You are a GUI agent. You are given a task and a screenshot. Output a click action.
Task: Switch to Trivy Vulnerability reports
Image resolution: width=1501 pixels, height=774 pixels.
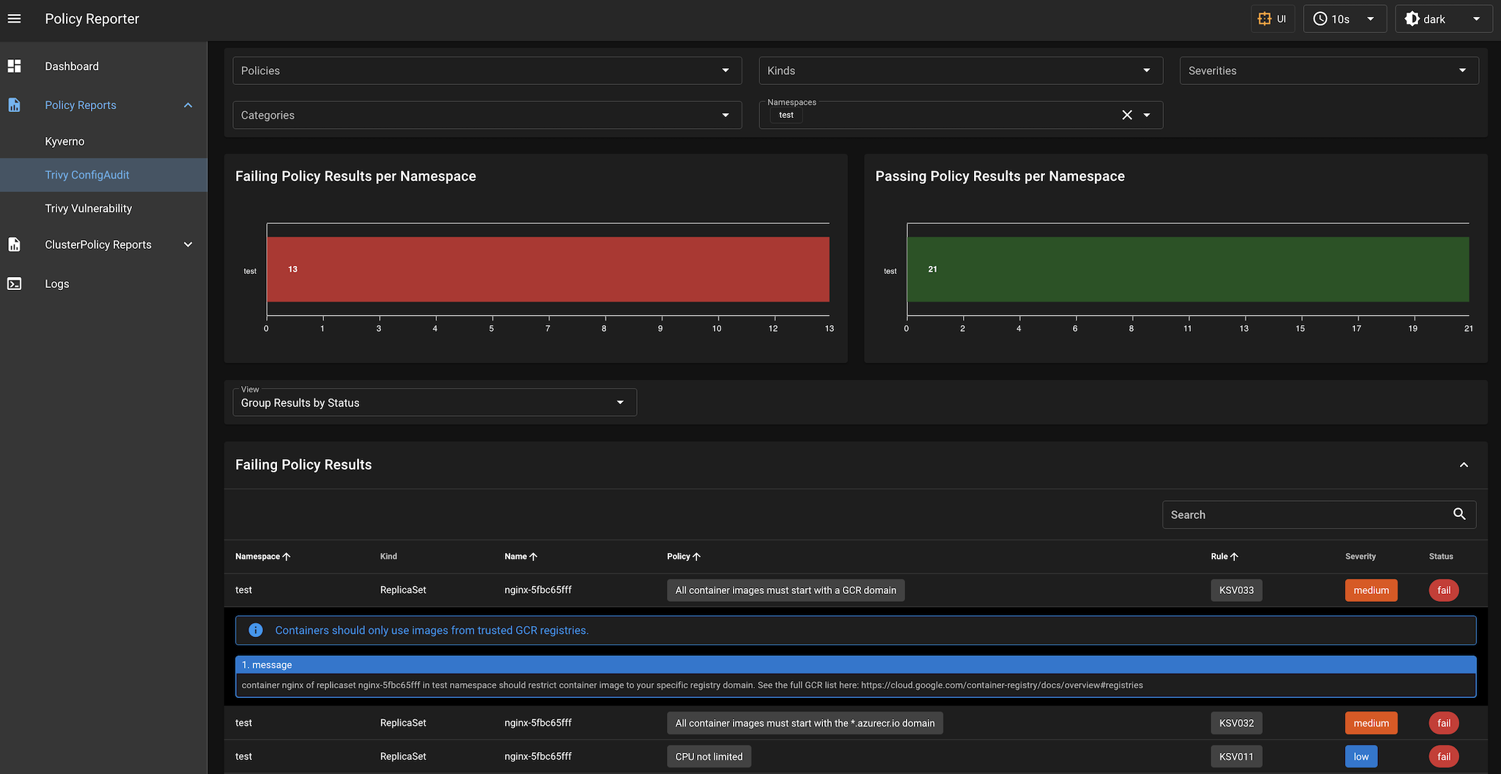click(x=88, y=208)
